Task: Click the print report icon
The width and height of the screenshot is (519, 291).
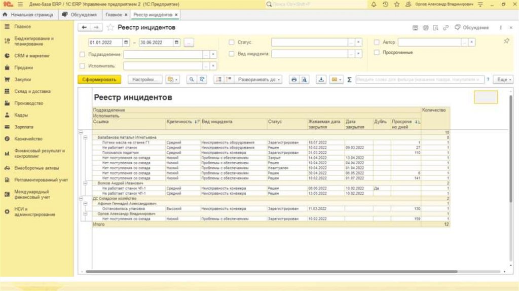Action: tap(293, 80)
